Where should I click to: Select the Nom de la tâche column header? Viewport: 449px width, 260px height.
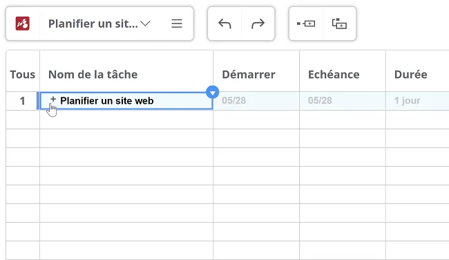(x=93, y=75)
